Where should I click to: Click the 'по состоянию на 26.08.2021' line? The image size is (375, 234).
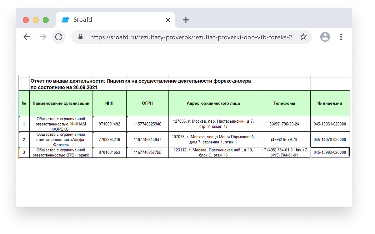click(x=64, y=88)
